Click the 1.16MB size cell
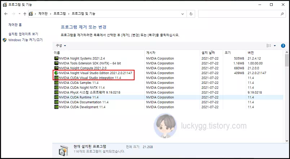 (238, 63)
